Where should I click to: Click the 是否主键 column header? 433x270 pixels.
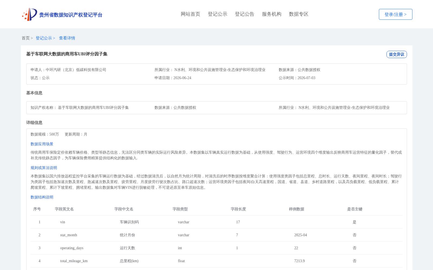[355, 209]
